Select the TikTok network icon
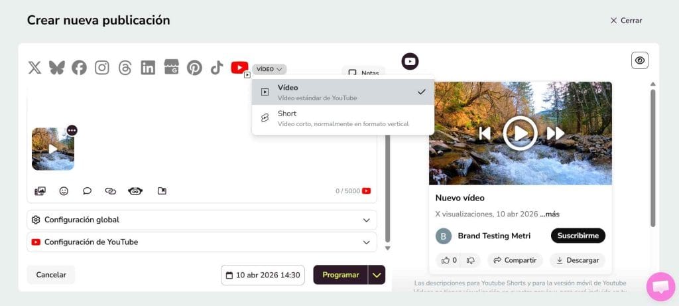679x306 pixels. 217,68
